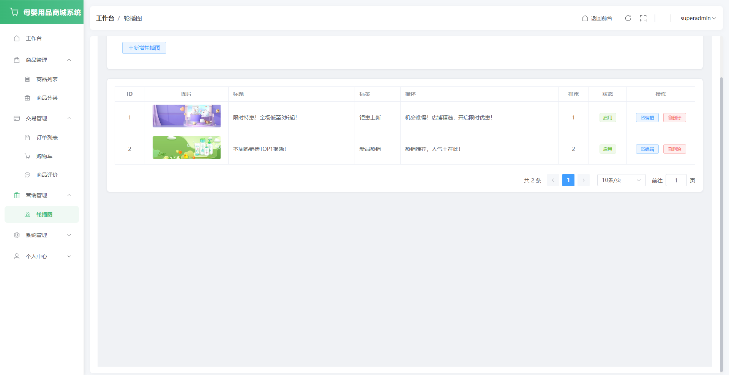Click the purple banner thumbnail
This screenshot has width=729, height=375.
[x=186, y=116]
